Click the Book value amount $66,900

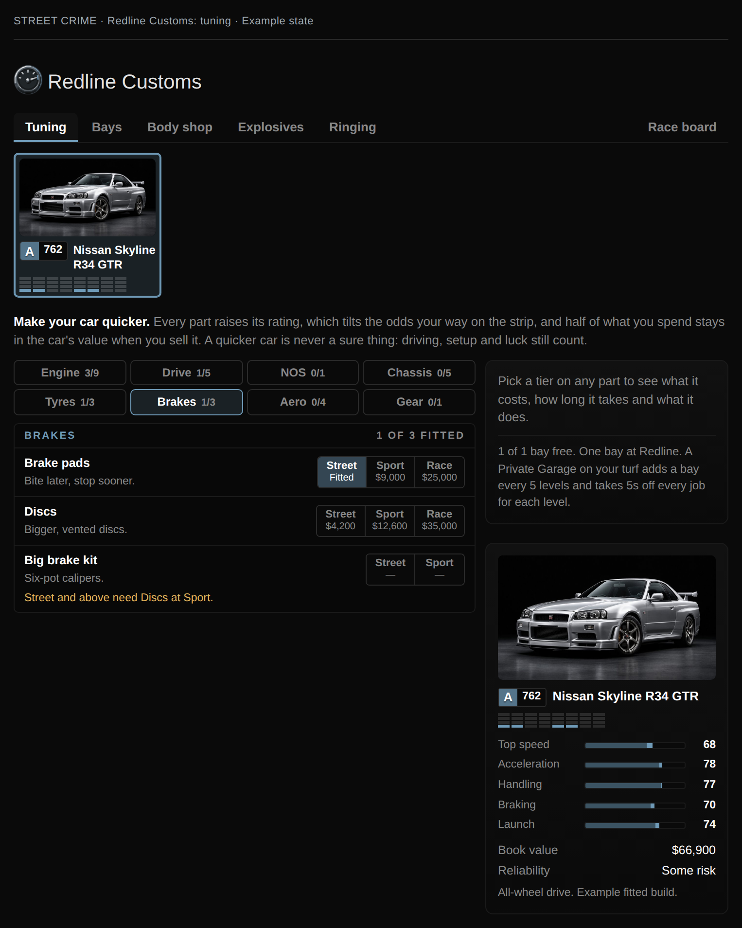tap(693, 850)
